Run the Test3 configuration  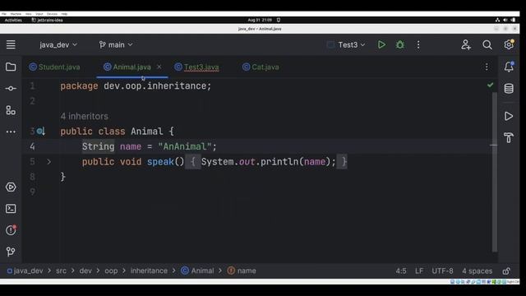point(381,44)
